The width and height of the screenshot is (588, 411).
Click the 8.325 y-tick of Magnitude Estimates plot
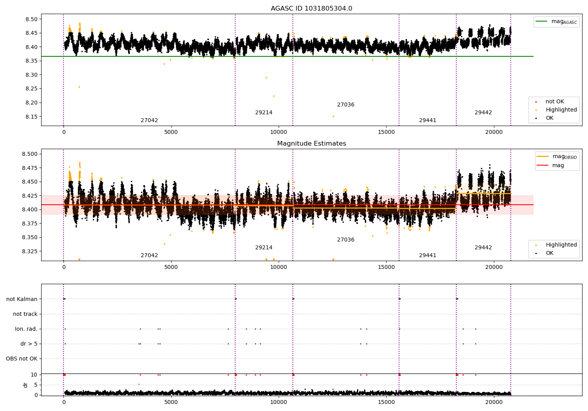pyautogui.click(x=29, y=251)
